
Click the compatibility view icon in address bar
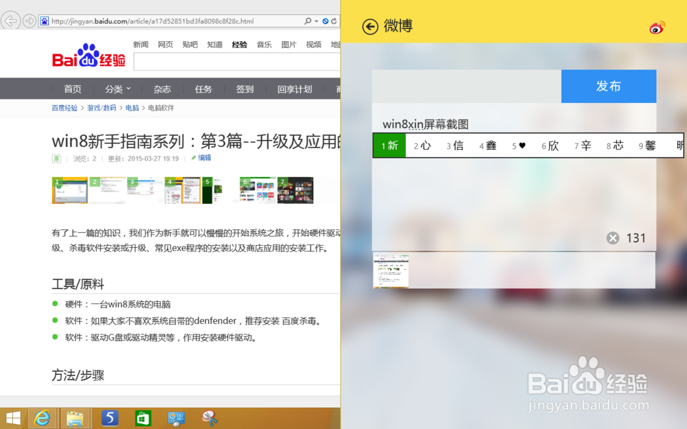(326, 21)
